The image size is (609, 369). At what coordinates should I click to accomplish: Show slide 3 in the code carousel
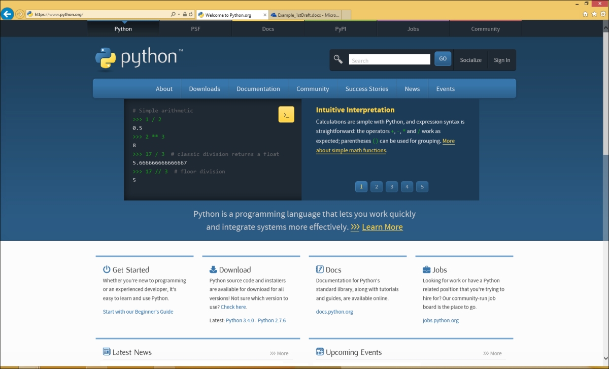click(391, 187)
